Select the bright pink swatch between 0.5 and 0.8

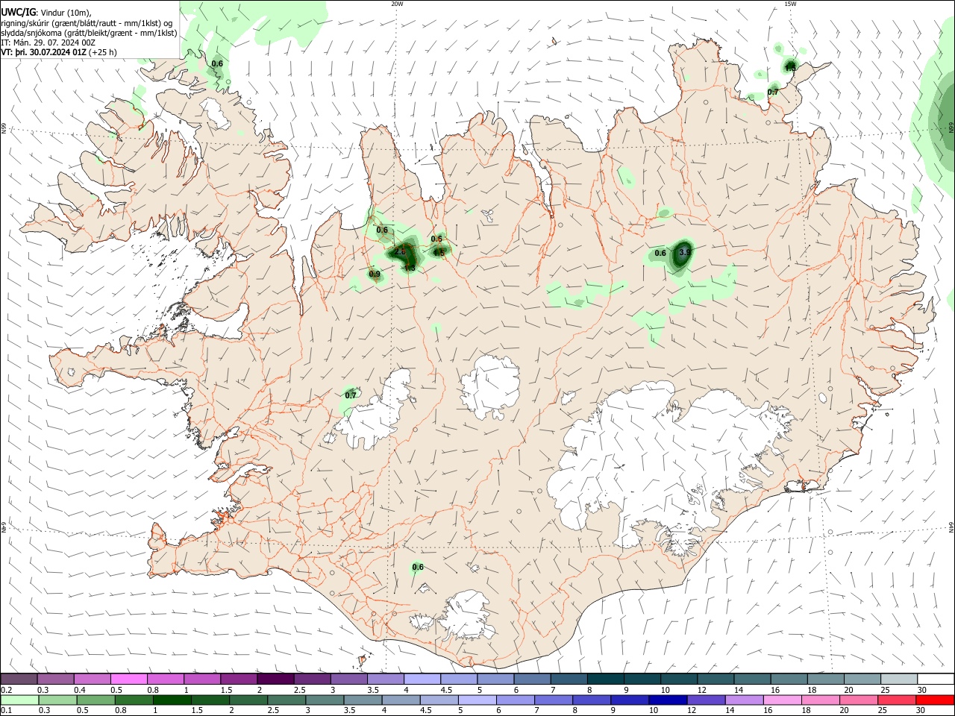(128, 679)
